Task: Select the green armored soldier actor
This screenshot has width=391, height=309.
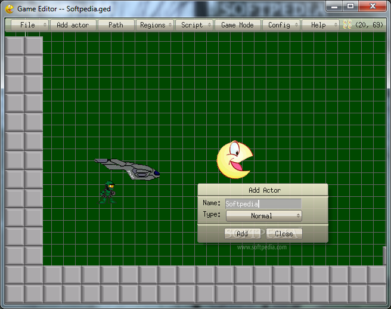Action: (x=107, y=193)
